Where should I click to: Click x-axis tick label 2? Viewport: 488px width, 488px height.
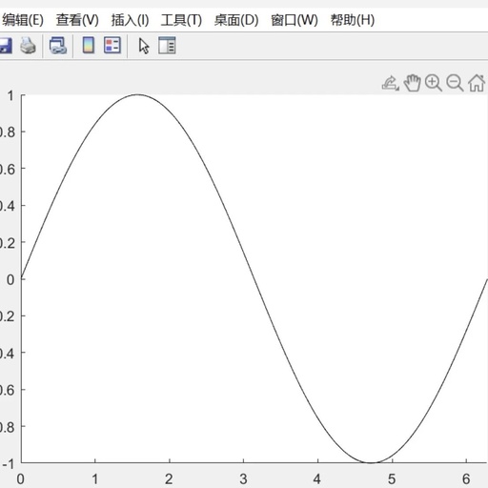coord(169,478)
